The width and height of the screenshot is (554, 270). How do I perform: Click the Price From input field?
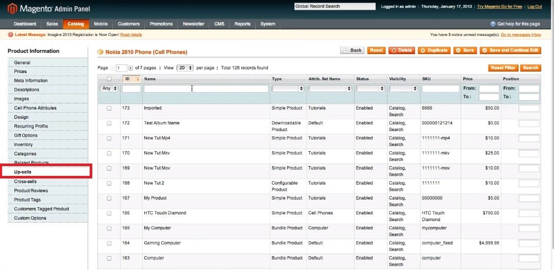(489, 88)
